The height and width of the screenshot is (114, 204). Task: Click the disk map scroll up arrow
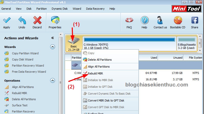(200, 36)
